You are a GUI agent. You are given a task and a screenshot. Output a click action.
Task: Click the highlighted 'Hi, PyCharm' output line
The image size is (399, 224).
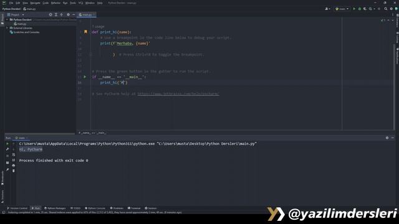point(31,149)
